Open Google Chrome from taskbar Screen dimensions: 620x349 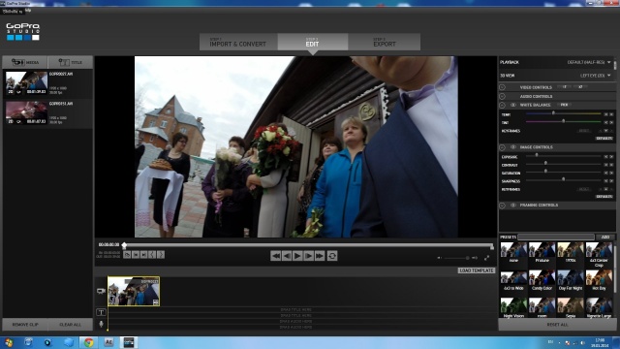pos(88,342)
